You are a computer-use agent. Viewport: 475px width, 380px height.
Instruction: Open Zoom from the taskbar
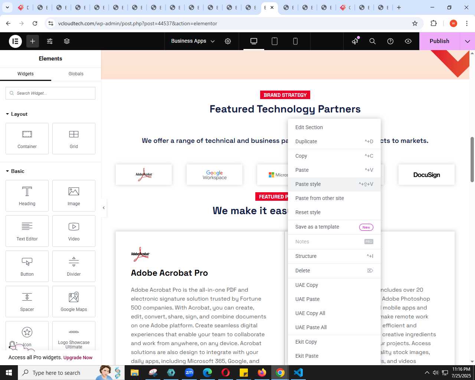point(189,373)
